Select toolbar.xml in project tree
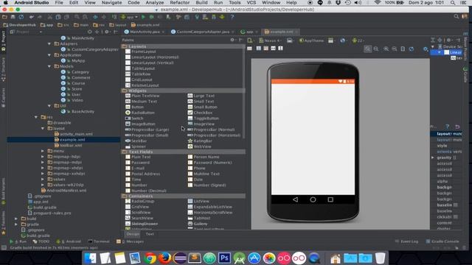This screenshot has width=472, height=265. coord(71,145)
